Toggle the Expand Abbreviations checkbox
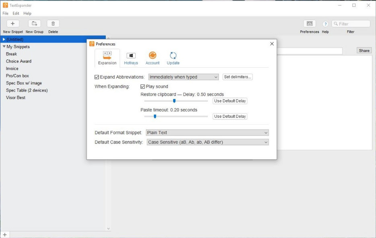 click(x=97, y=77)
